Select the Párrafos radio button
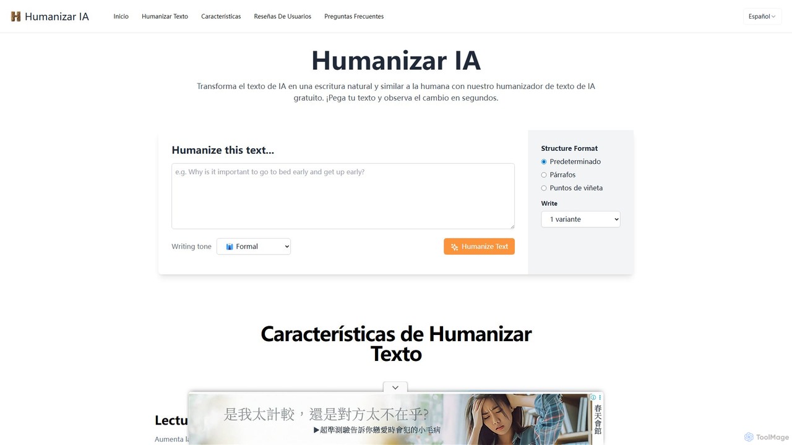Screen dimensions: 792x445 pos(544,175)
